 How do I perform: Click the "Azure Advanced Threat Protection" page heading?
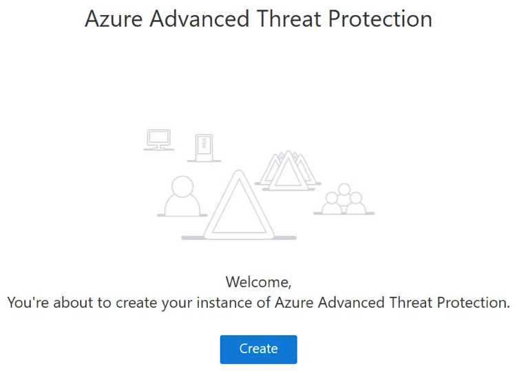[x=258, y=19]
